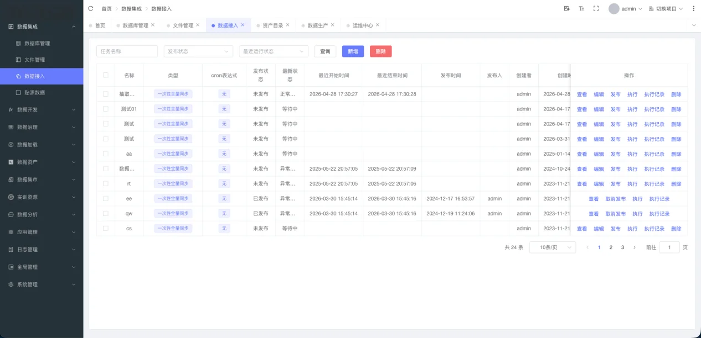This screenshot has height=338, width=701.
Task: Toggle fullscreen mode icon
Action: pos(596,8)
